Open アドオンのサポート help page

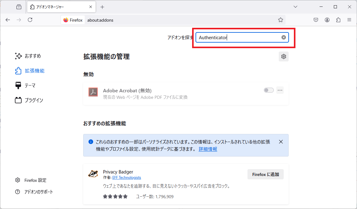(38, 192)
